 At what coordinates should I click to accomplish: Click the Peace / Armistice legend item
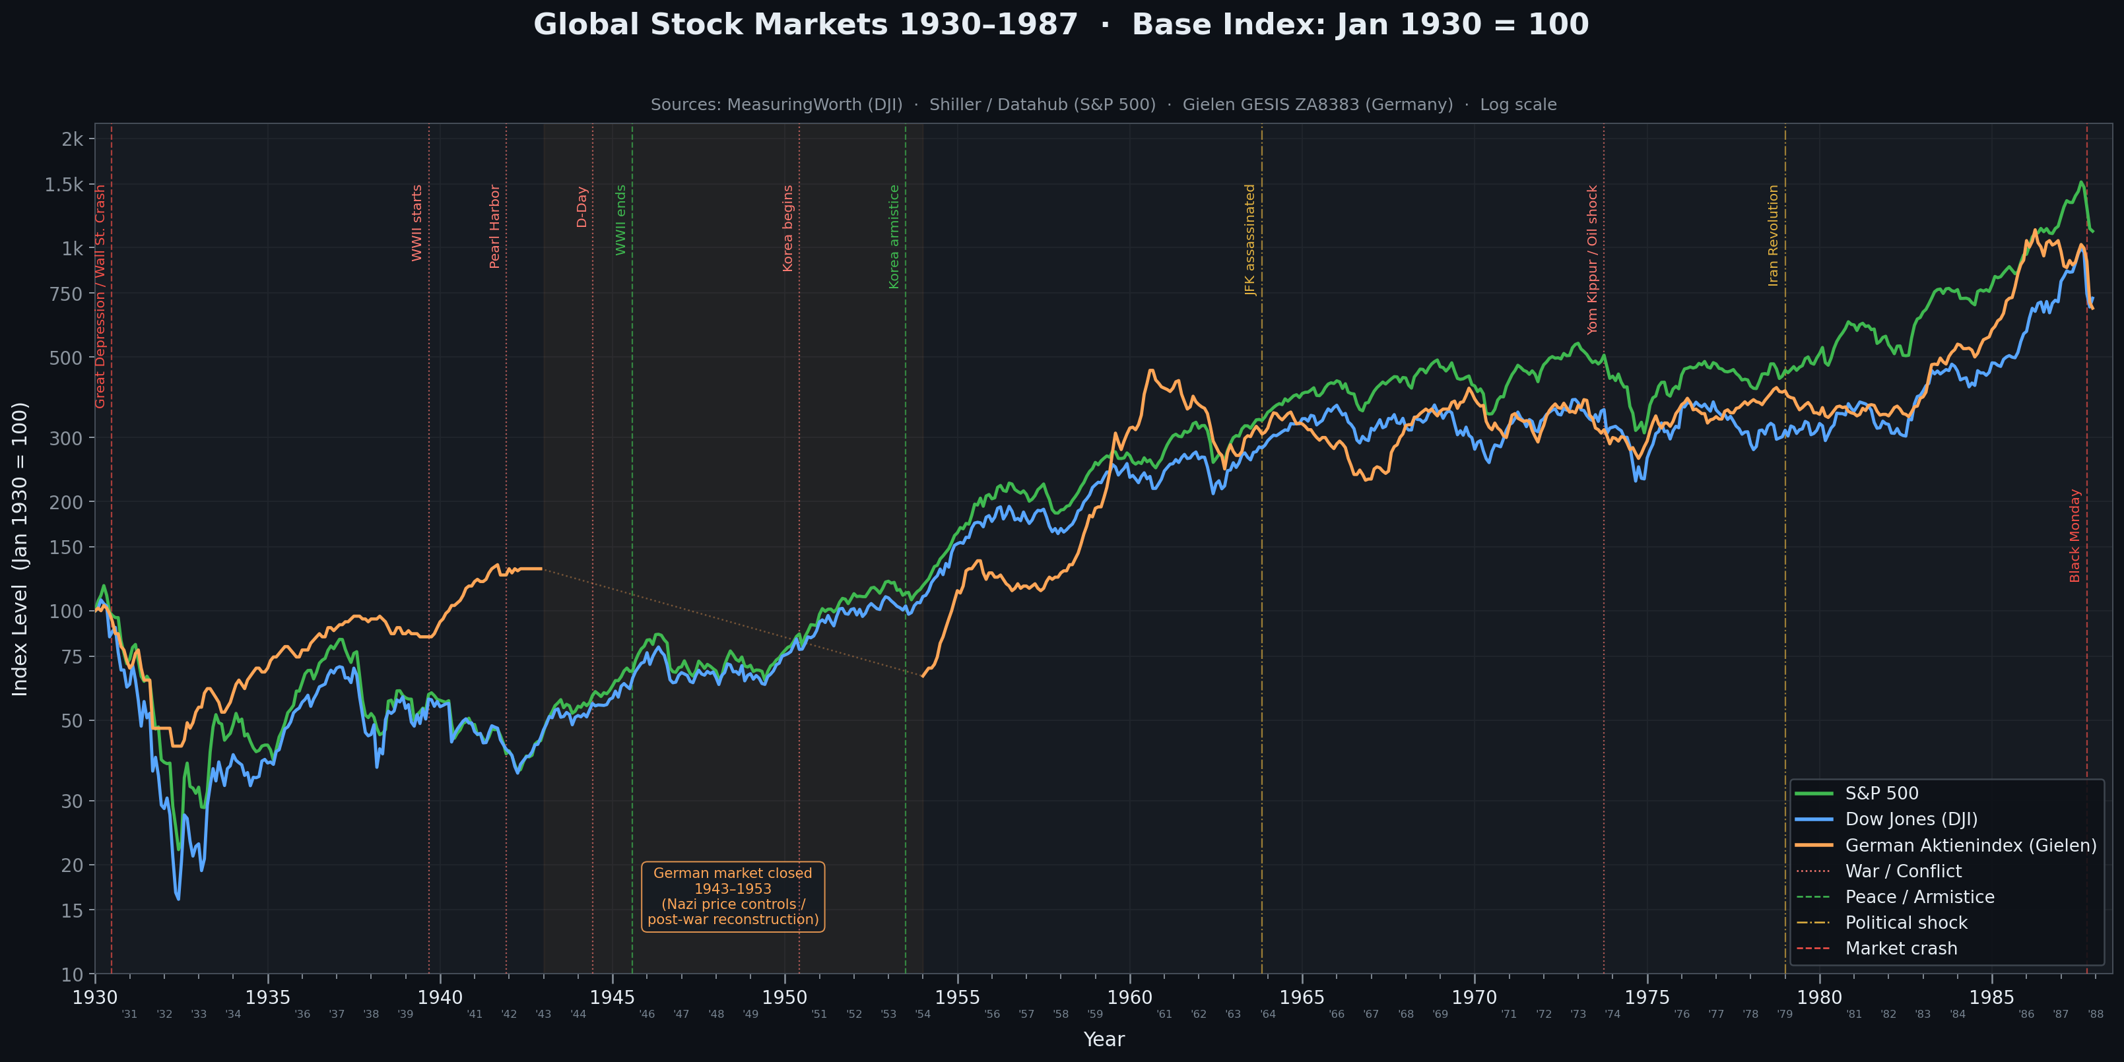pyautogui.click(x=1919, y=896)
